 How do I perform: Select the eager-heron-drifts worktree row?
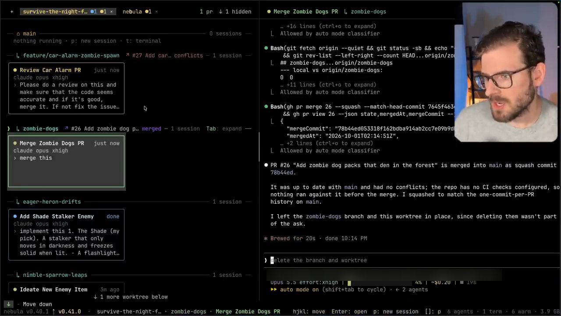pos(52,201)
